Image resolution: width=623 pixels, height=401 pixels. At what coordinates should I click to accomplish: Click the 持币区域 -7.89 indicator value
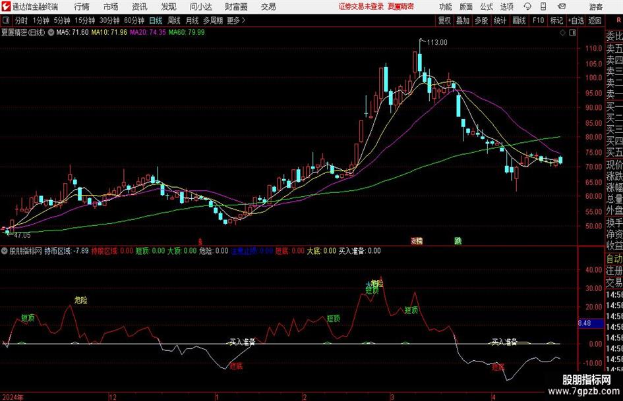point(67,251)
